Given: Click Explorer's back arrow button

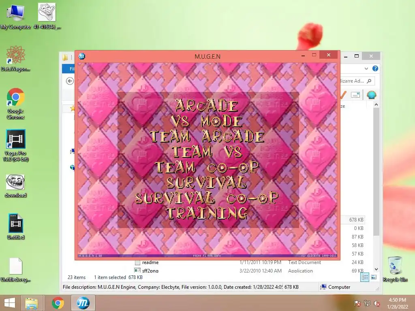Looking at the screenshot, I should [70, 81].
